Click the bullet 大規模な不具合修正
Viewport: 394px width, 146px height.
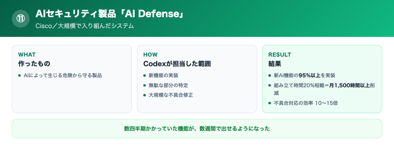click(x=170, y=95)
